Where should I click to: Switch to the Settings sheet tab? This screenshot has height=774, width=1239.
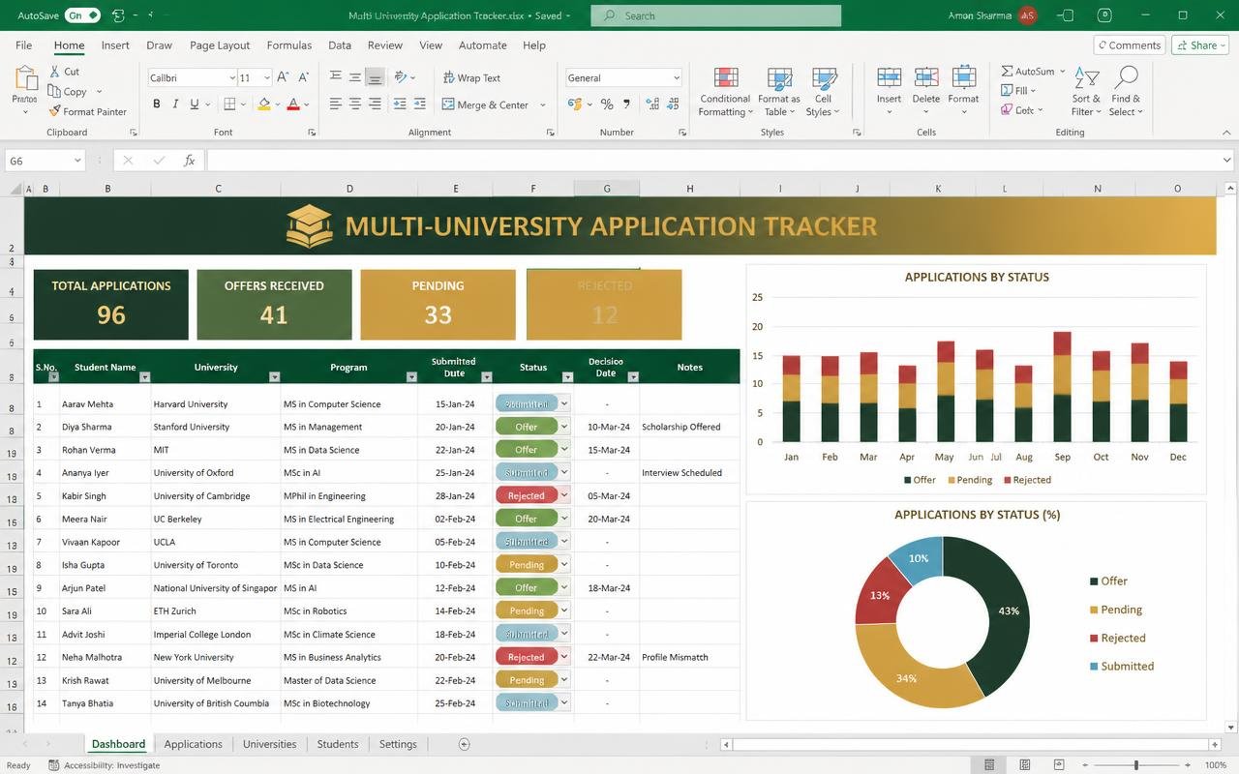pyautogui.click(x=398, y=744)
